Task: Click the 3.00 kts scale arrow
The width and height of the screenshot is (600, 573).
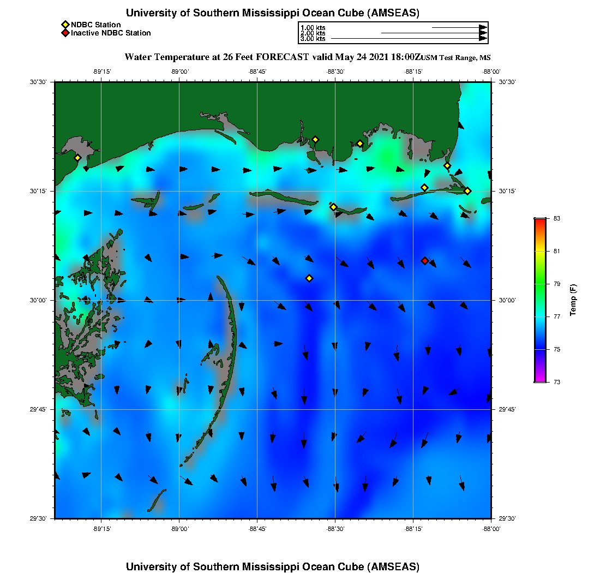Action: pyautogui.click(x=409, y=39)
